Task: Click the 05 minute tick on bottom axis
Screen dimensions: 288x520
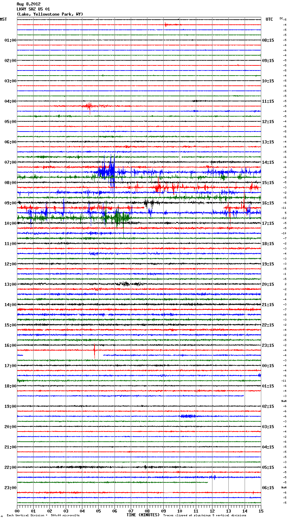Action: 98,511
